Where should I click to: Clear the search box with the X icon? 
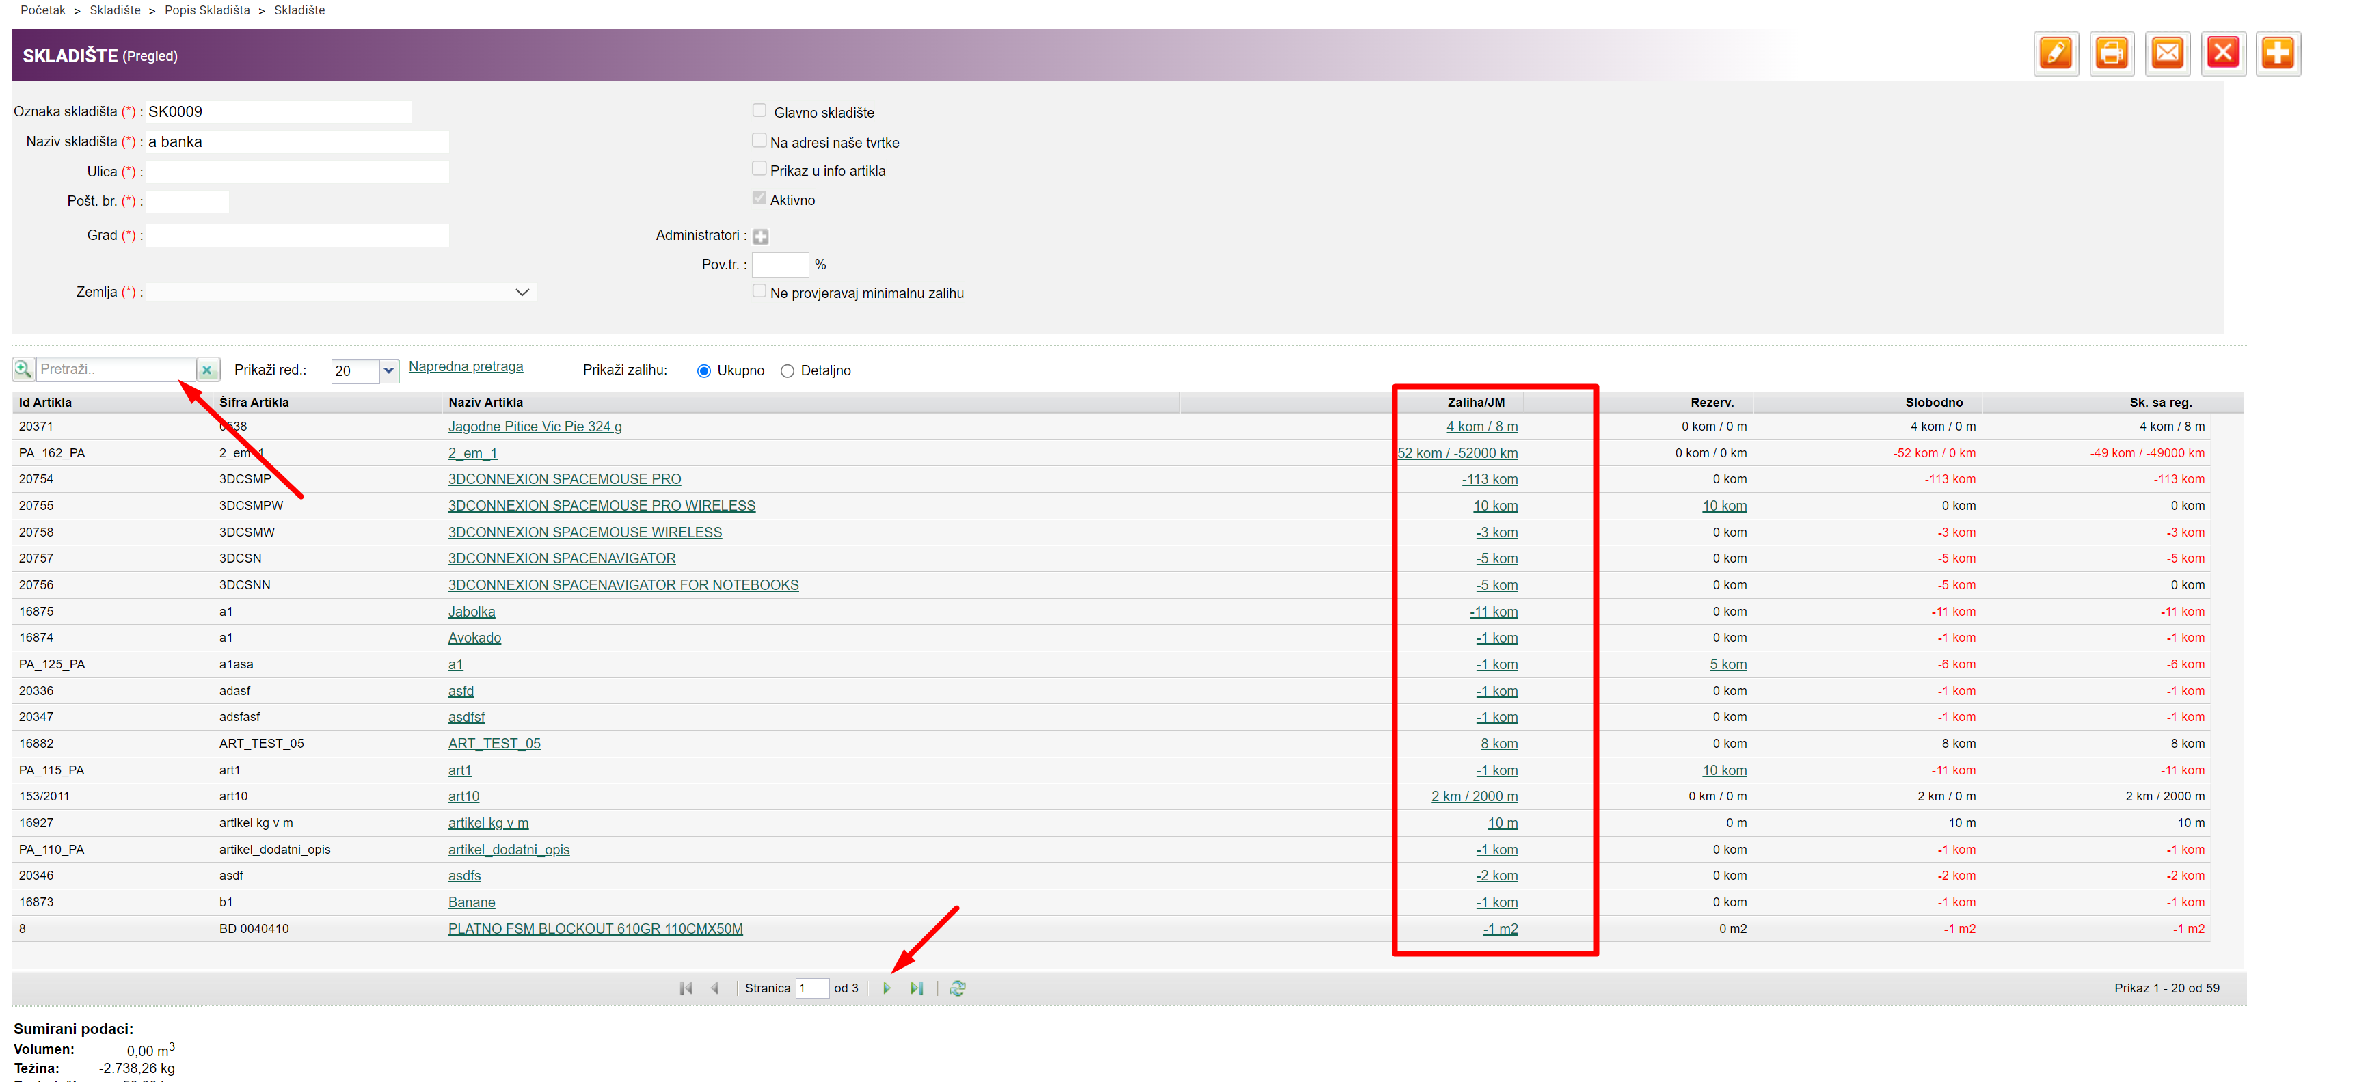(x=208, y=370)
